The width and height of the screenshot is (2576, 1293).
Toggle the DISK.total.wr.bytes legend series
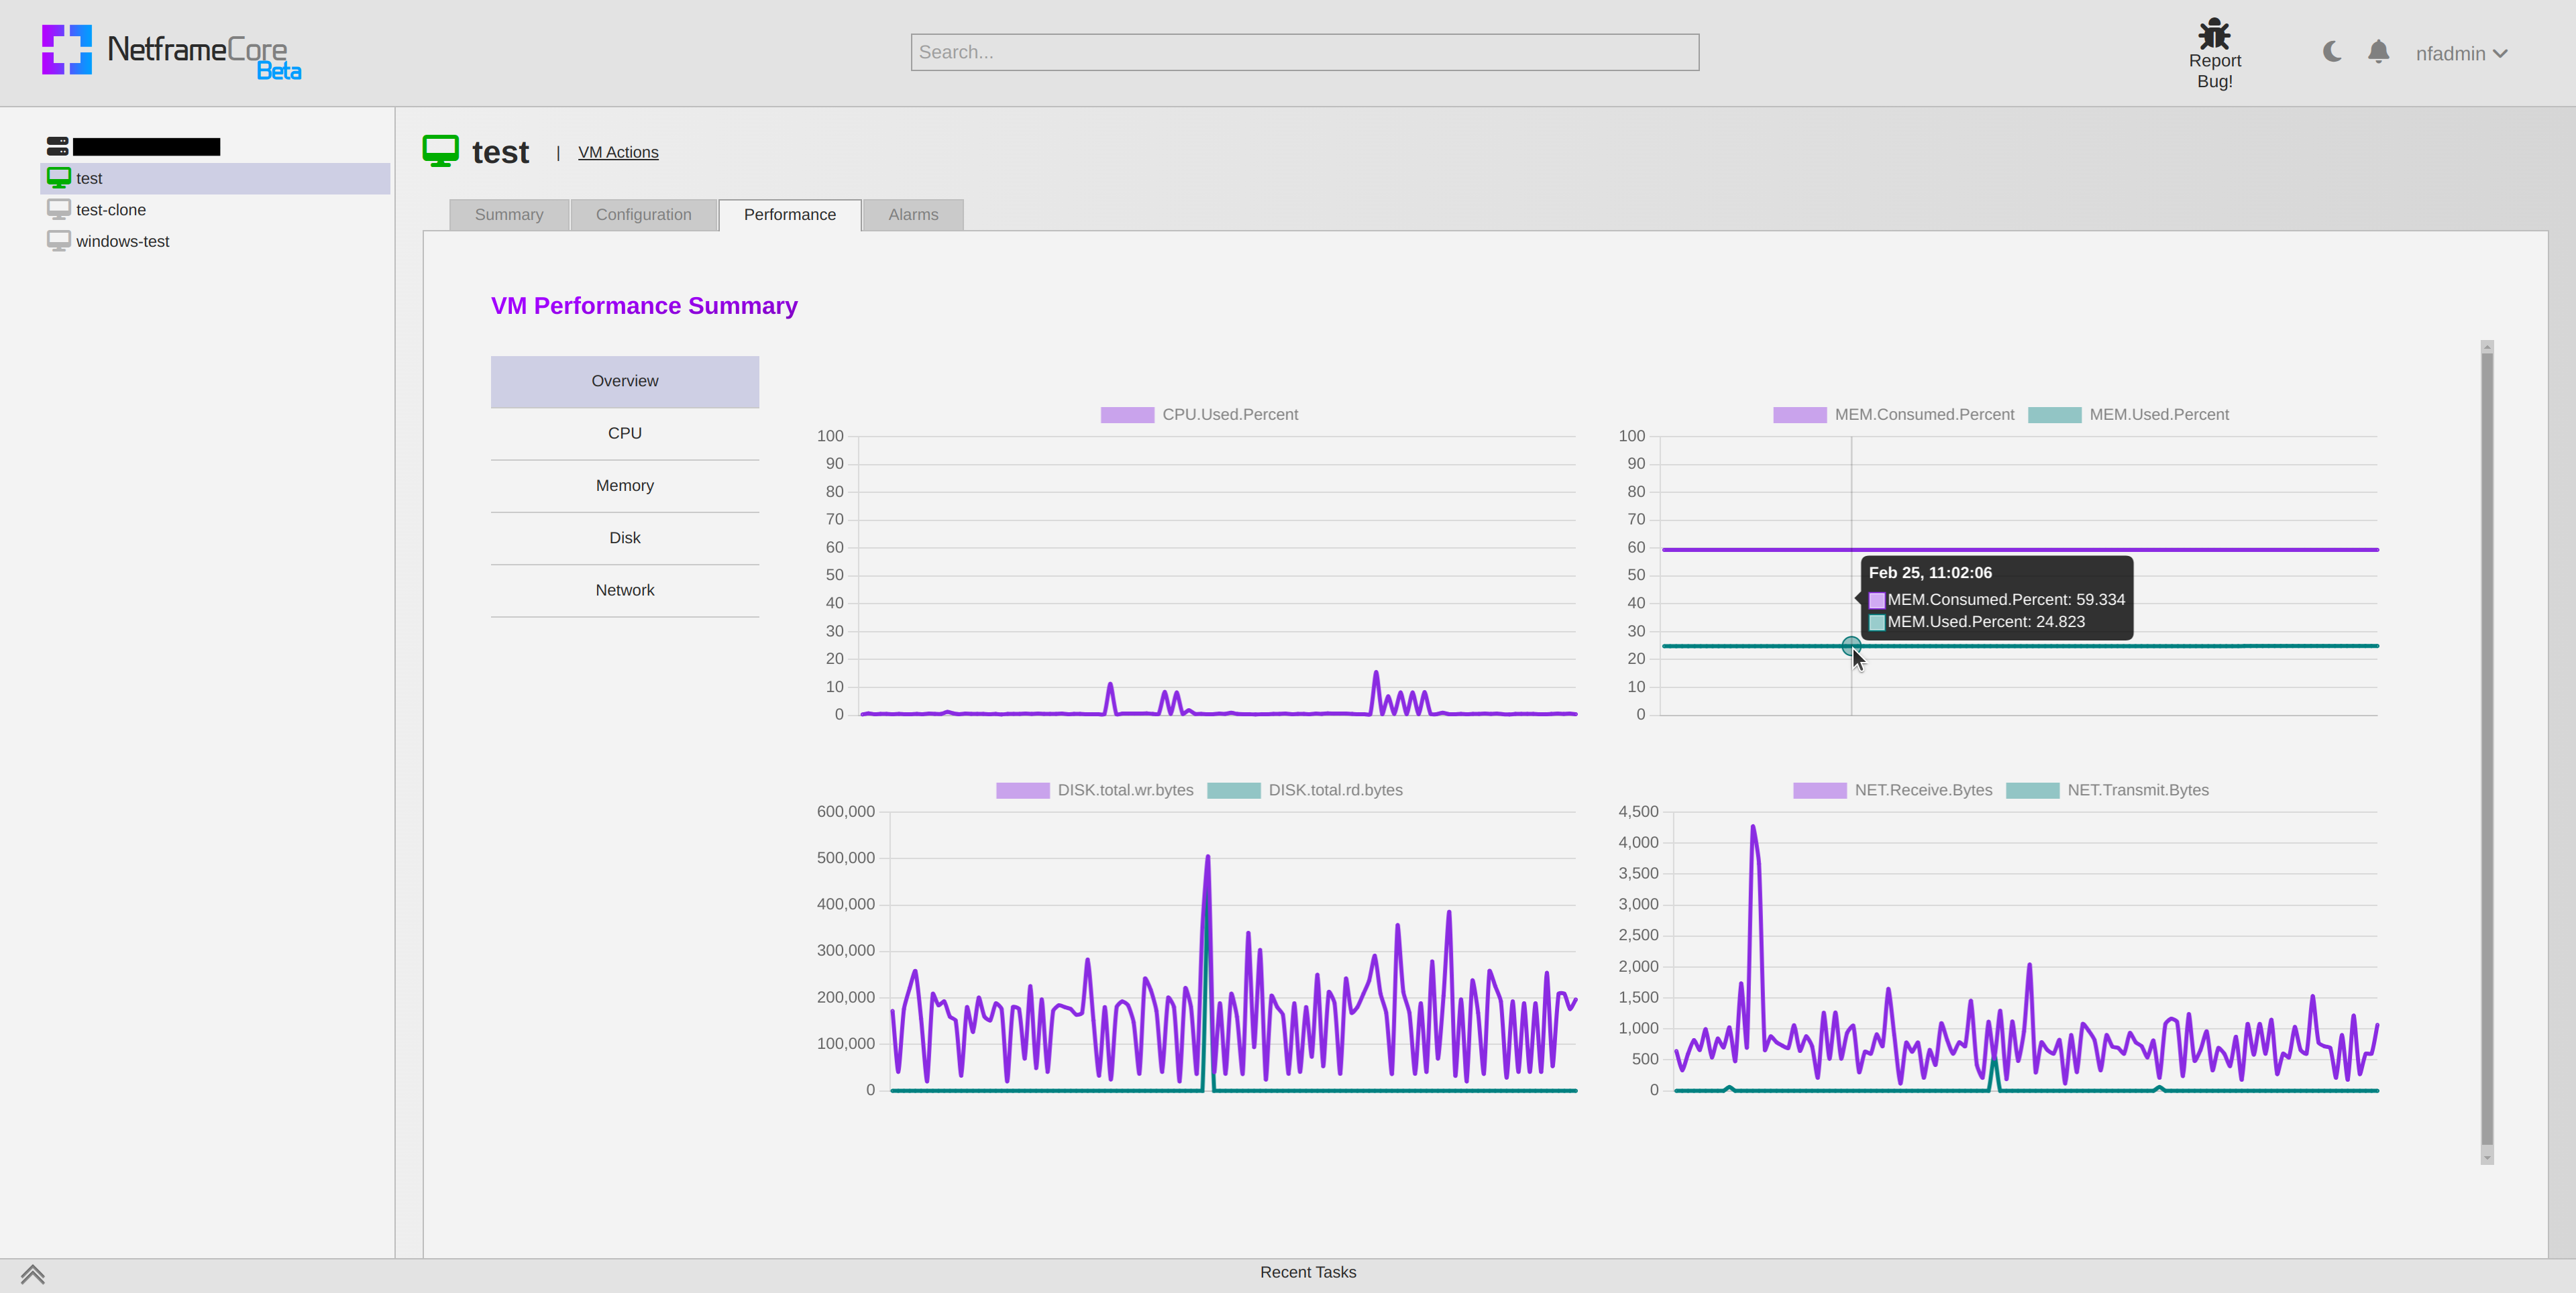(1095, 790)
